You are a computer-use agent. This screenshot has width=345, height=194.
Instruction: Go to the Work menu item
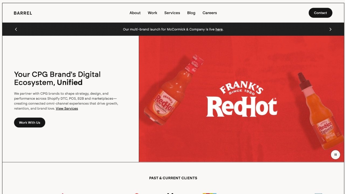click(152, 13)
